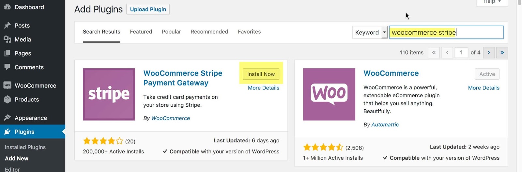Click the Upload Plugin button

pyautogui.click(x=148, y=9)
